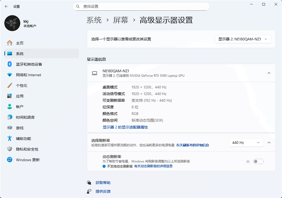
Task: Select 蓝牙和其他设备 in sidebar
Action: point(42,64)
